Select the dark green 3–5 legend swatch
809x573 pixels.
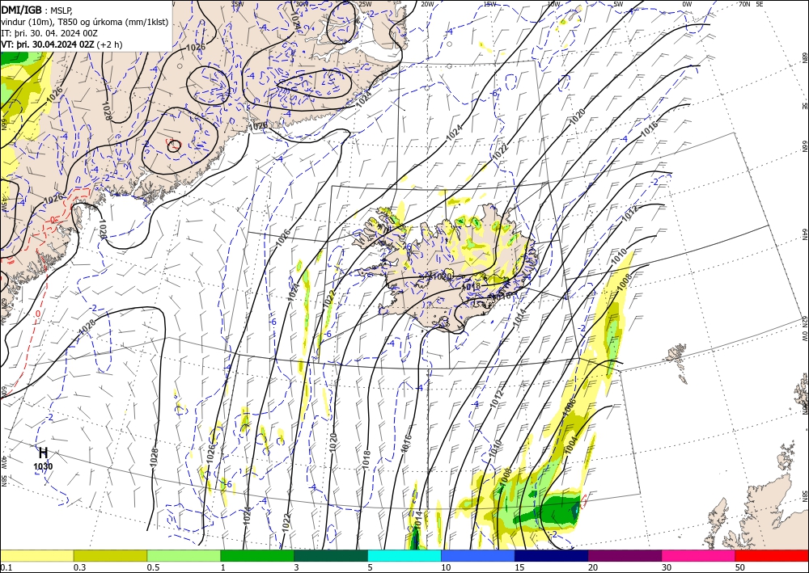click(331, 555)
